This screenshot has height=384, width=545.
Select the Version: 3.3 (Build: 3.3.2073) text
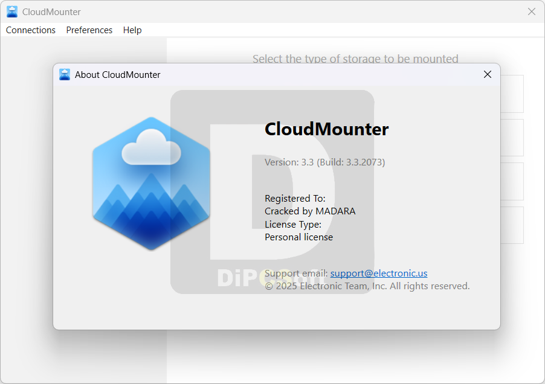[324, 162]
